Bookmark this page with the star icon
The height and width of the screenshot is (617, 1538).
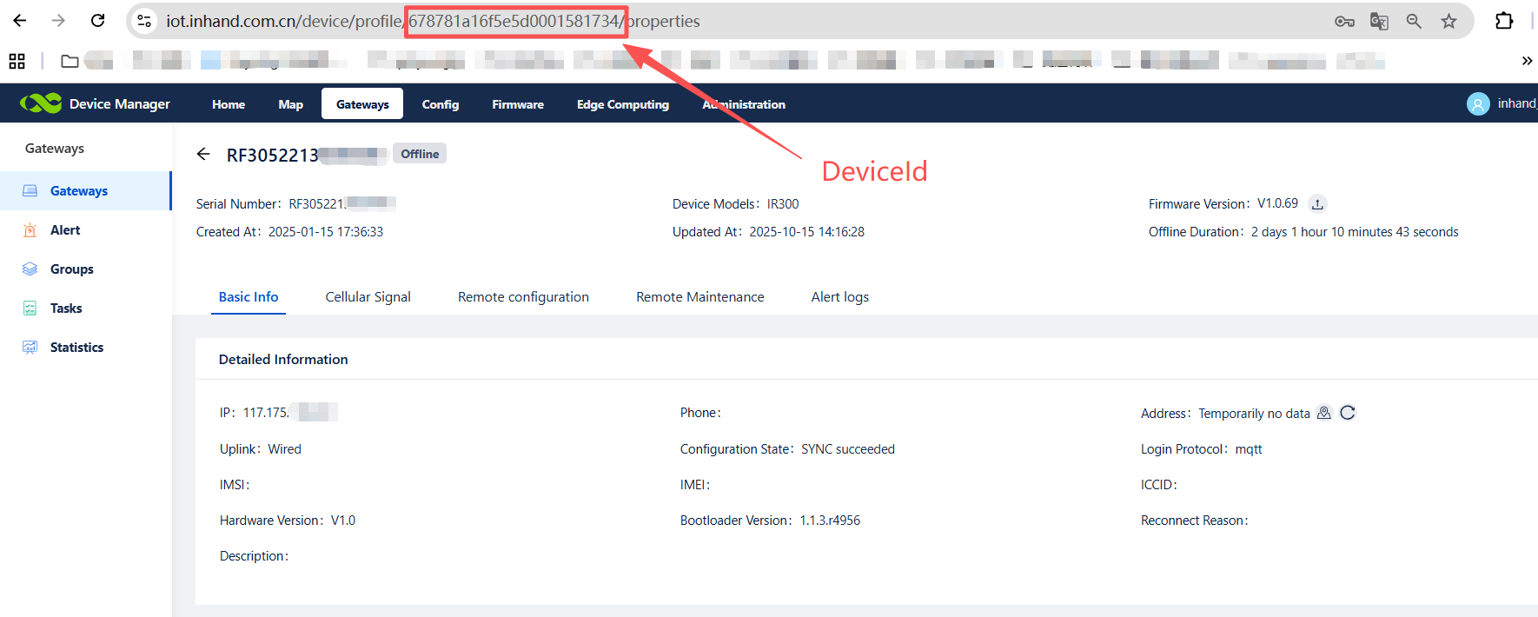pyautogui.click(x=1449, y=21)
